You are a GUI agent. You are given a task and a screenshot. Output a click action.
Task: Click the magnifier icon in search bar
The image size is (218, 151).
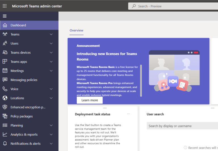click(x=134, y=6)
